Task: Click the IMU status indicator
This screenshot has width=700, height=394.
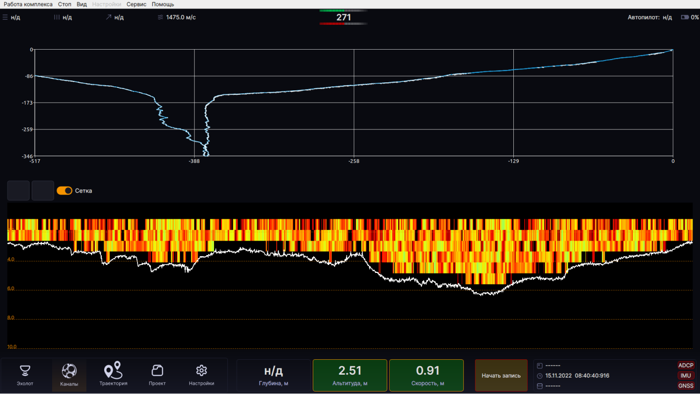Action: (686, 376)
